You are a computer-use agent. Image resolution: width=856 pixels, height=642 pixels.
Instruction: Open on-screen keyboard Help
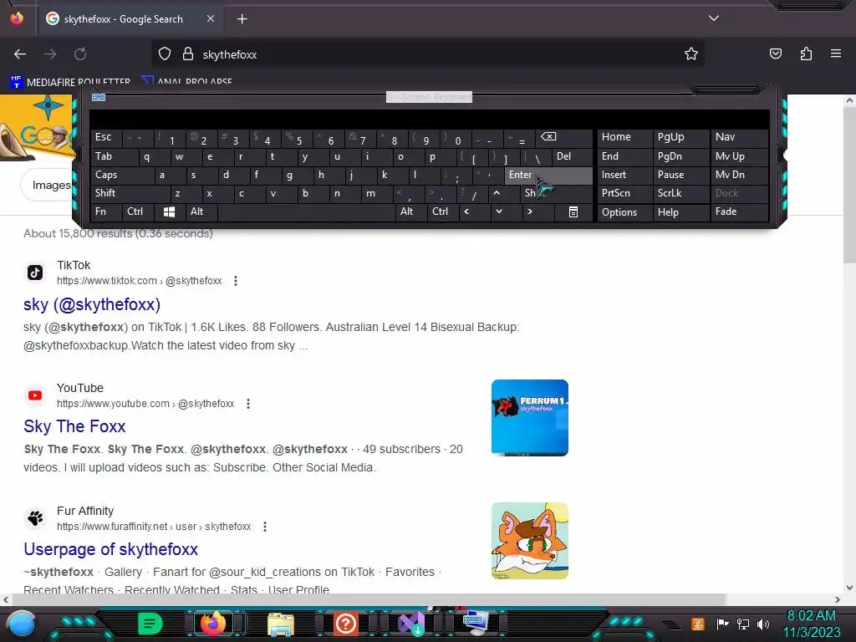click(x=680, y=212)
